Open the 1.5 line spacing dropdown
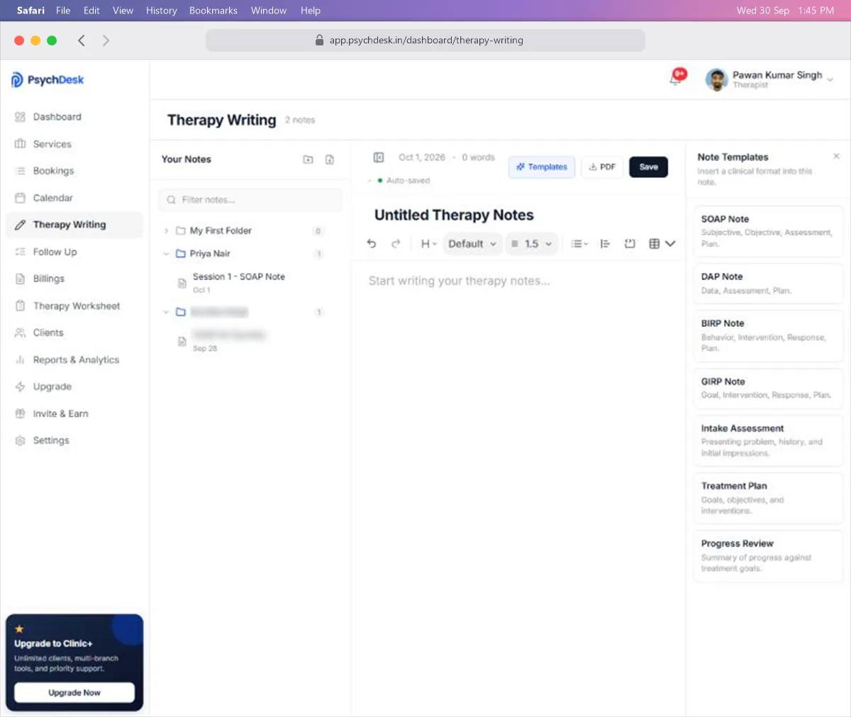851x717 pixels. click(532, 243)
